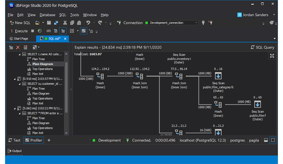
Task: Click the SQL Query button
Action: pyautogui.click(x=263, y=47)
